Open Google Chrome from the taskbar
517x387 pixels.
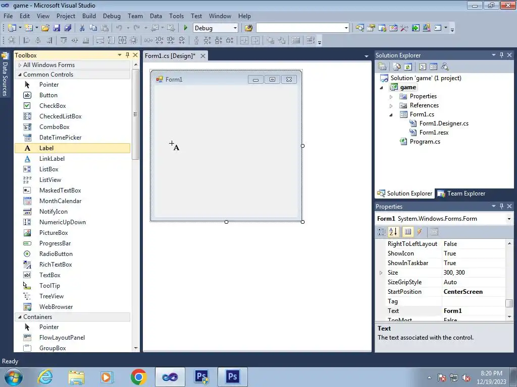point(138,377)
